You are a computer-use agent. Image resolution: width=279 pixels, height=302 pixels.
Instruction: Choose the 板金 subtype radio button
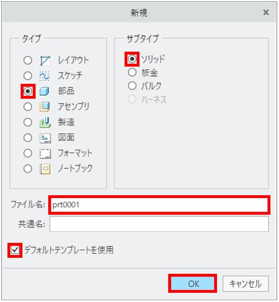pos(132,72)
